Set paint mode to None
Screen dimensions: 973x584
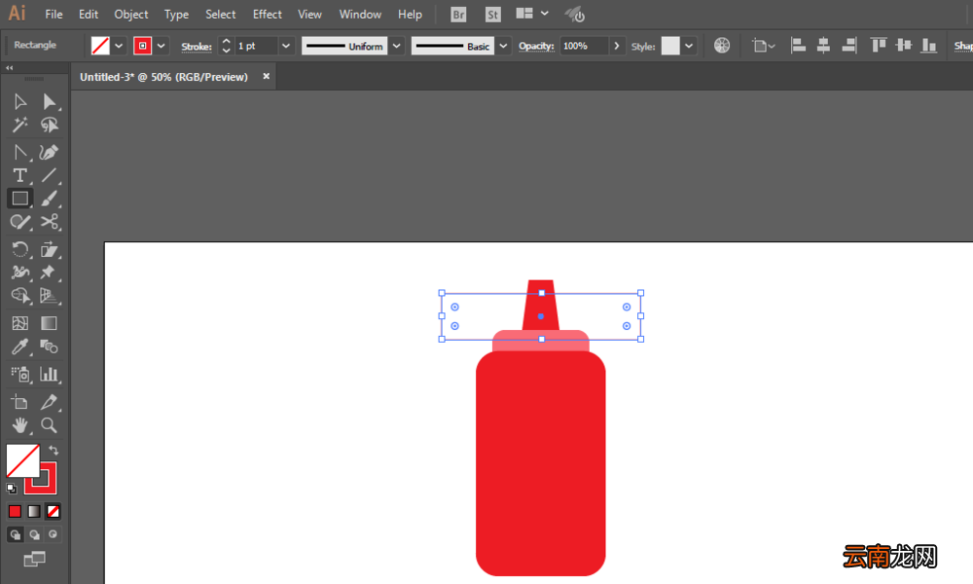coord(54,511)
